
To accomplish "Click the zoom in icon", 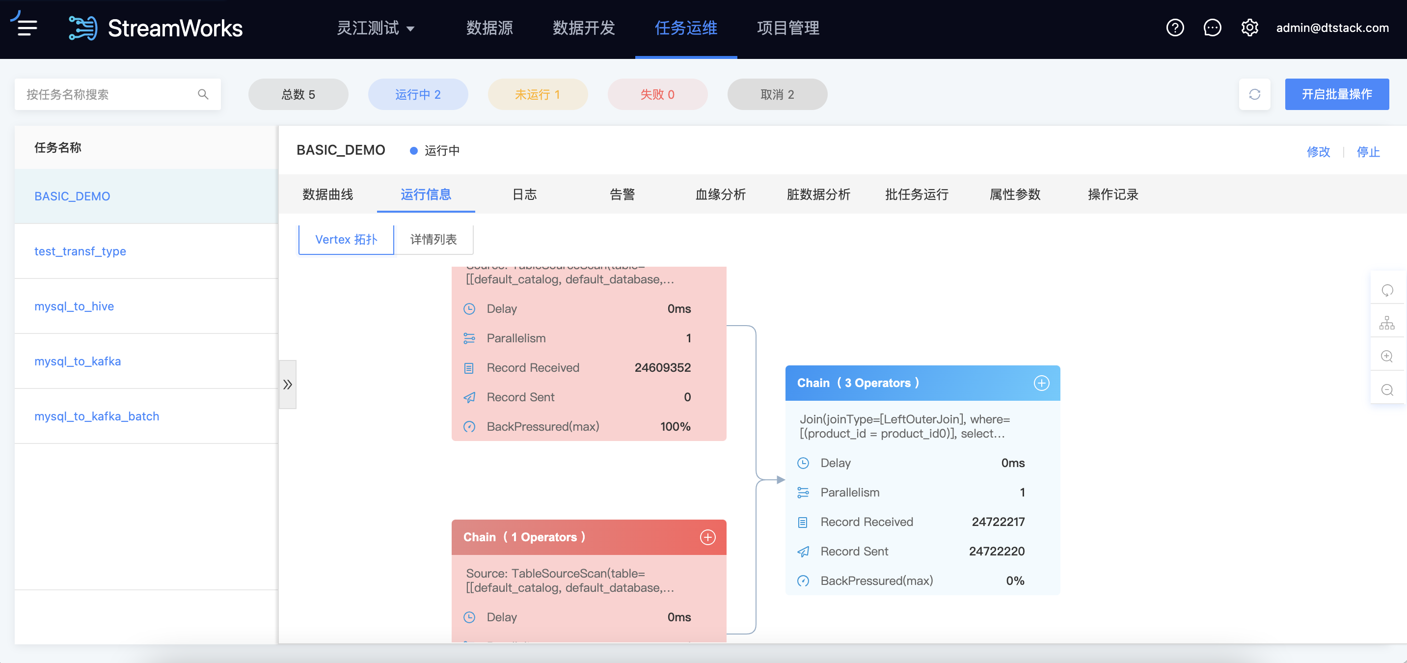I will (1387, 357).
